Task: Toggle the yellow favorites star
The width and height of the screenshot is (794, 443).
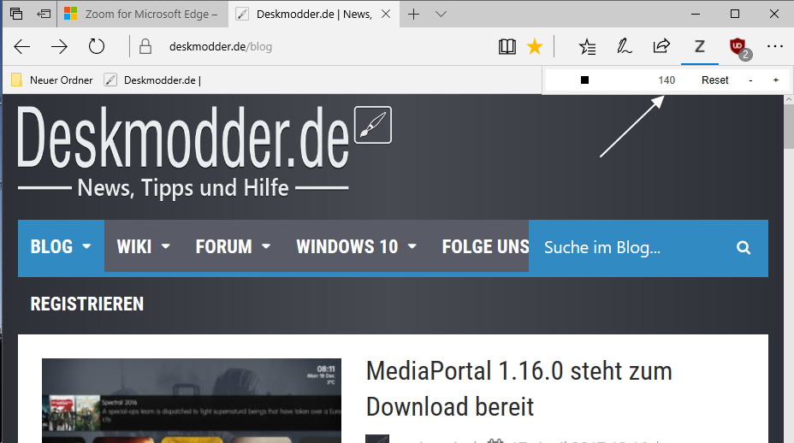Action: [534, 46]
